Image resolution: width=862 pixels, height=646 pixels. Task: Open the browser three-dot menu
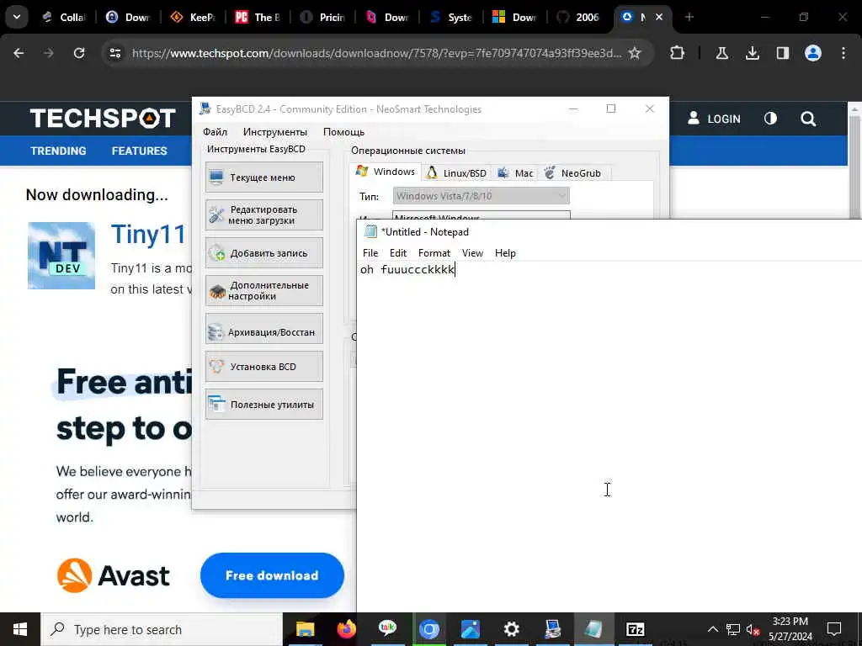pyautogui.click(x=843, y=53)
